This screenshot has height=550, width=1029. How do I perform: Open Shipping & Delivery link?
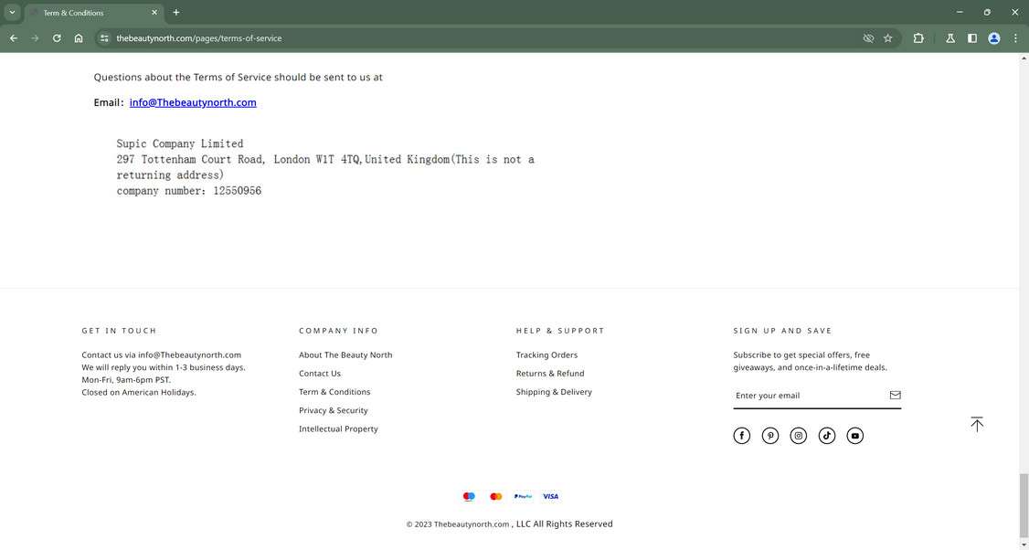(x=554, y=392)
